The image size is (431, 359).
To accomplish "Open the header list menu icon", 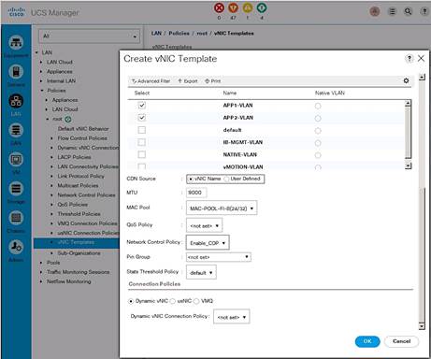I will [x=392, y=11].
